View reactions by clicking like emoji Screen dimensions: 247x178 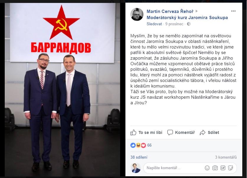[133, 145]
